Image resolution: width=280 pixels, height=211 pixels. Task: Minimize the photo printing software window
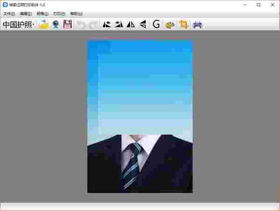245,5
